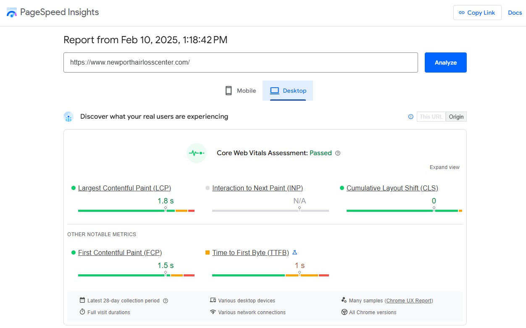This screenshot has width=526, height=328.
Task: Click the green status dot beside FCP
Action: coord(74,253)
